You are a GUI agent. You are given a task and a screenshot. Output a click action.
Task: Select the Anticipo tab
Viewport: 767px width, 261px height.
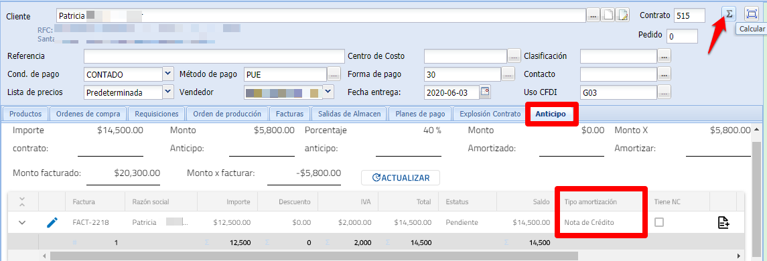pyautogui.click(x=551, y=114)
